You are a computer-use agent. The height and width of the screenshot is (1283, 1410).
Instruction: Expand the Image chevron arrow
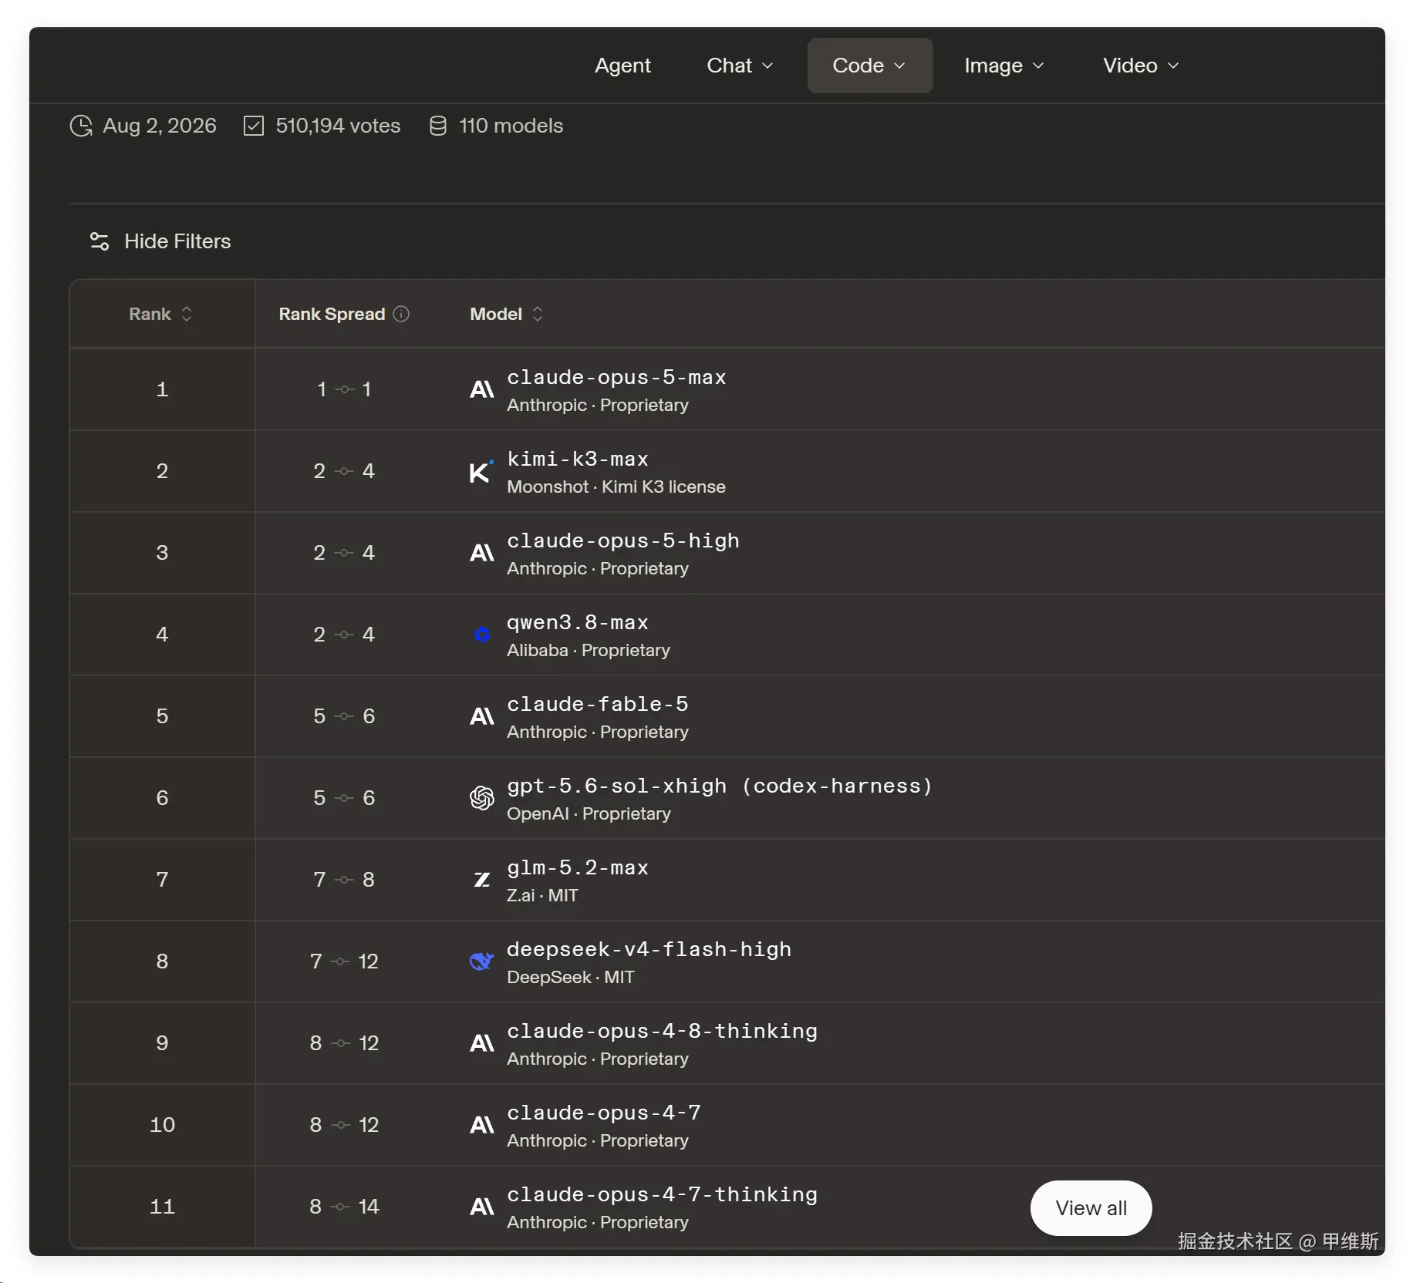(1038, 66)
